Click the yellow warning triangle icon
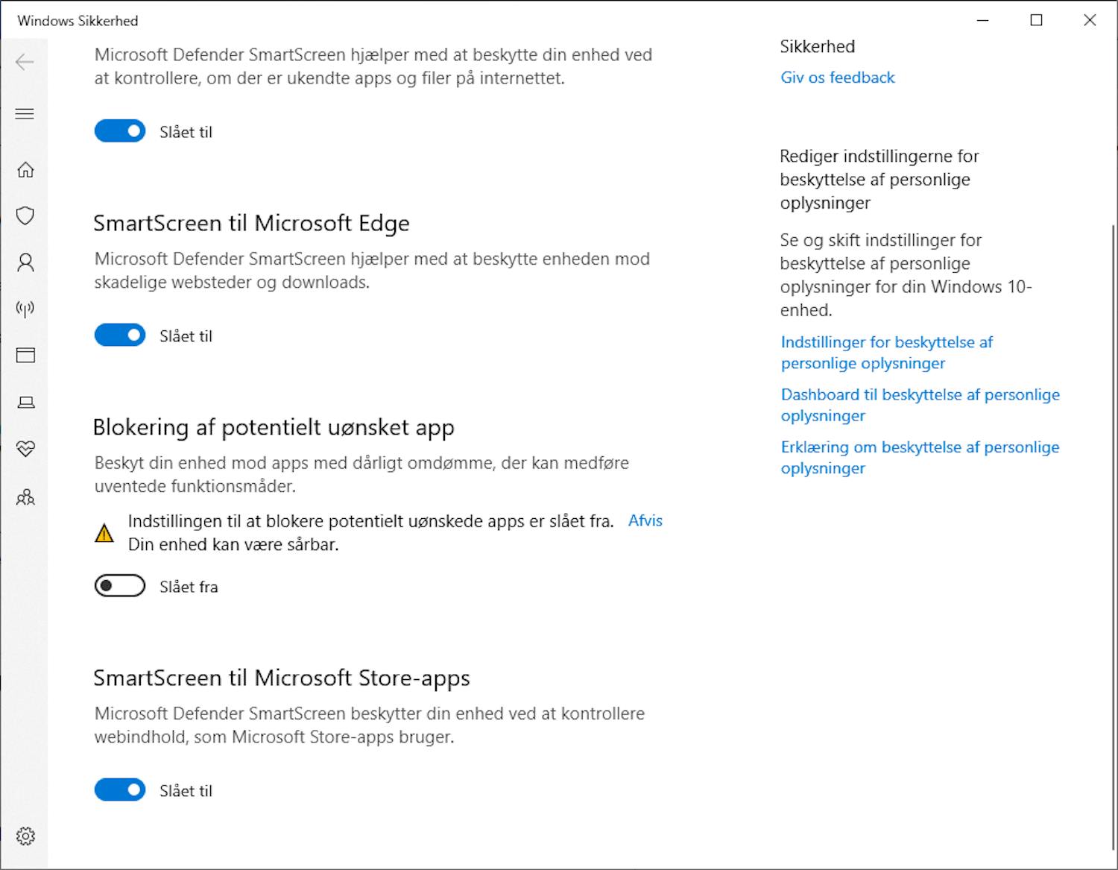The image size is (1118, 870). click(x=105, y=532)
